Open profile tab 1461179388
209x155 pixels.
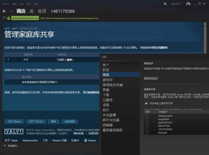(63, 11)
